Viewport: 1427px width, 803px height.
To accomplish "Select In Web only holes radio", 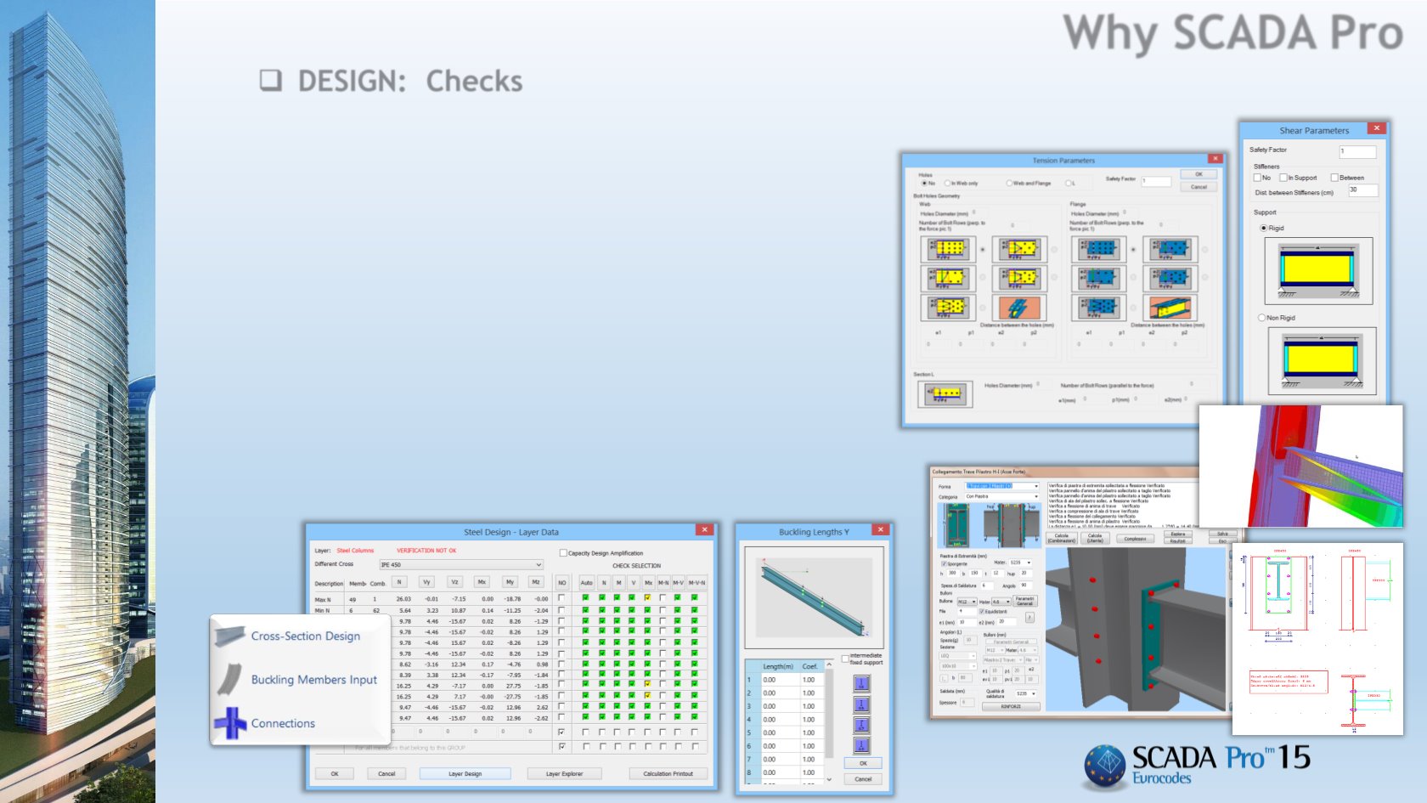I will 947,183.
